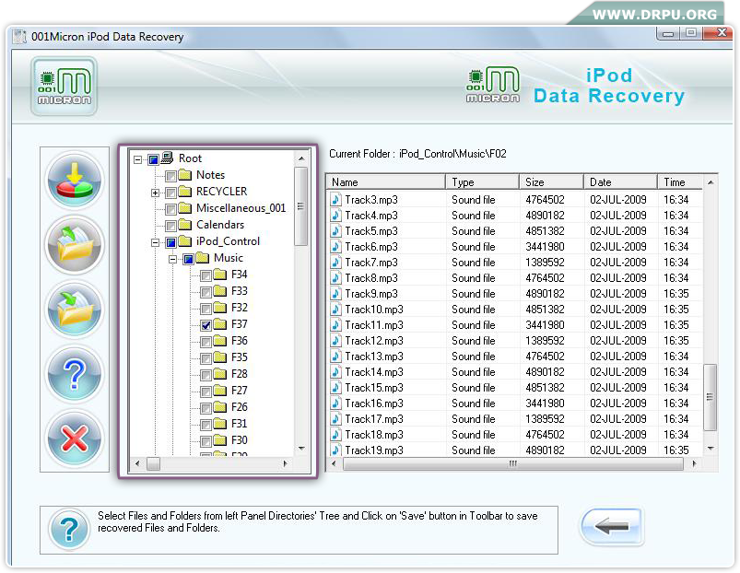Viewport: 740px width, 573px height.
Task: Click the pie chart with down arrow toolbar icon
Action: pos(75,181)
